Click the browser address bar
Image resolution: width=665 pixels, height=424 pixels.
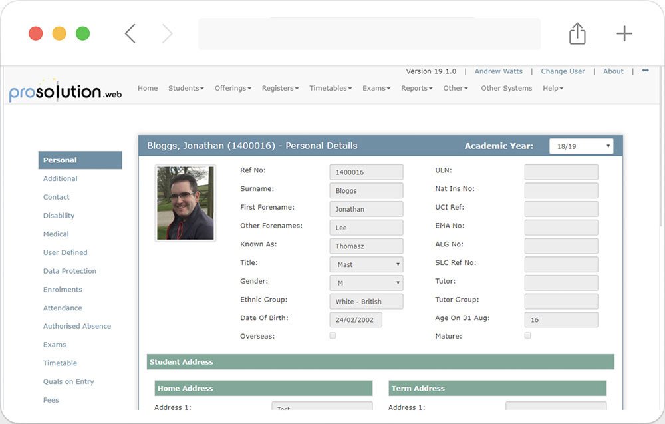click(369, 33)
